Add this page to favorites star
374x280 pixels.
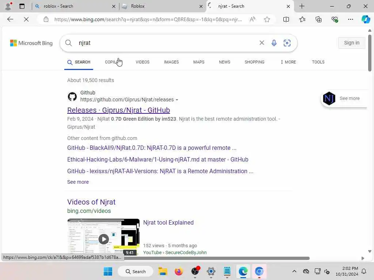pos(267,19)
